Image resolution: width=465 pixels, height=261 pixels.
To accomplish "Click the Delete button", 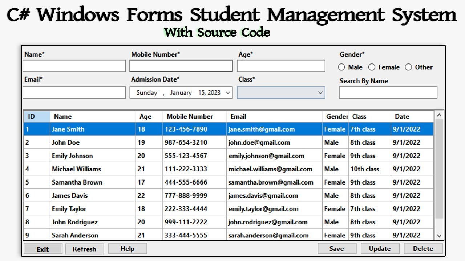I will pyautogui.click(x=423, y=249).
